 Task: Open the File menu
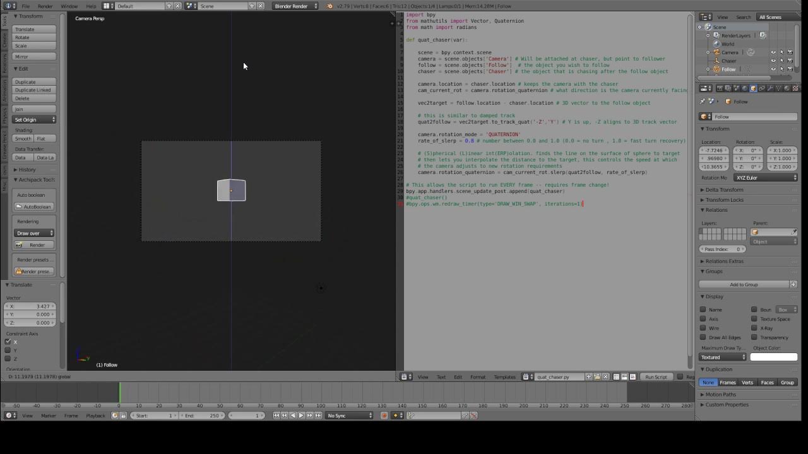click(26, 6)
